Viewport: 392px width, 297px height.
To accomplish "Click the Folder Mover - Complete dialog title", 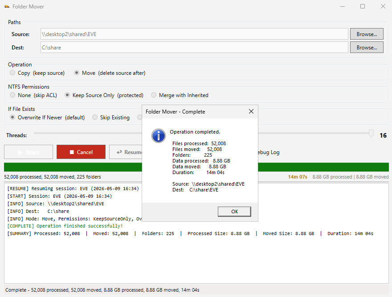I will 175,112.
